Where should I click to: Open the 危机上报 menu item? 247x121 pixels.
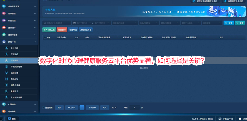point(19,79)
